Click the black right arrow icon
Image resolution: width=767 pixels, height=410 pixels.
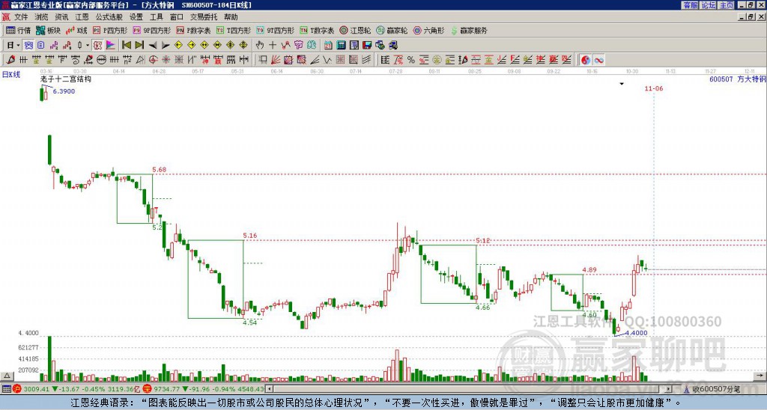[166, 46]
